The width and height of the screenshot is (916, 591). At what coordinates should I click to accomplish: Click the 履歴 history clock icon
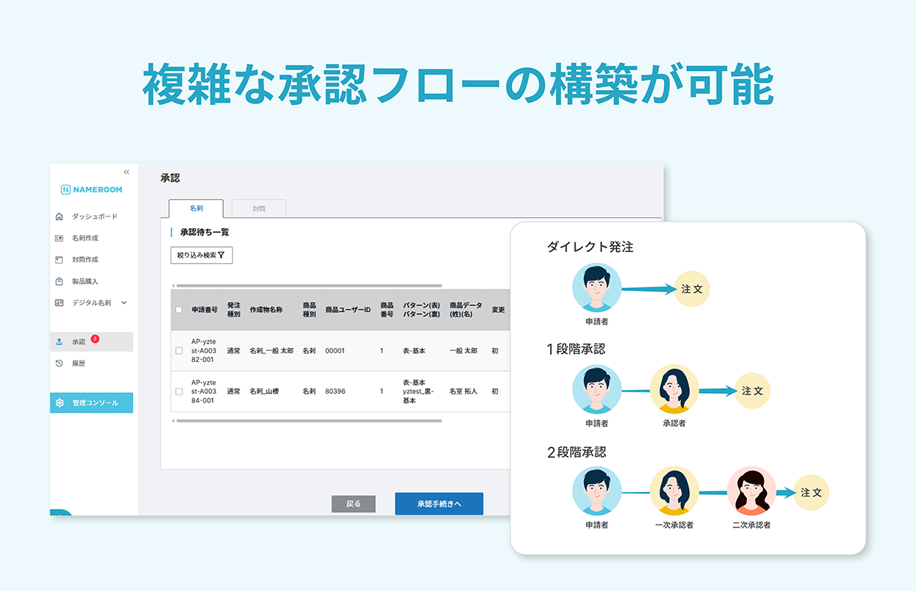59,362
